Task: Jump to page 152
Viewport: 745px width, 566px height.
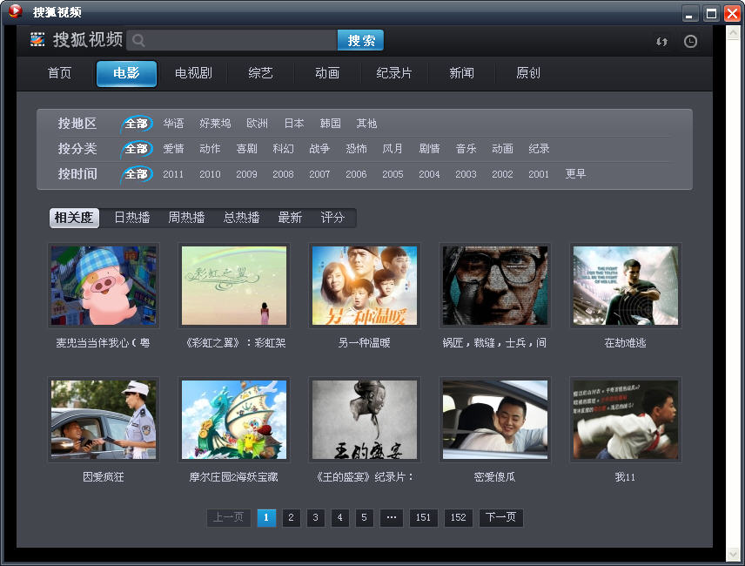Action: click(458, 517)
